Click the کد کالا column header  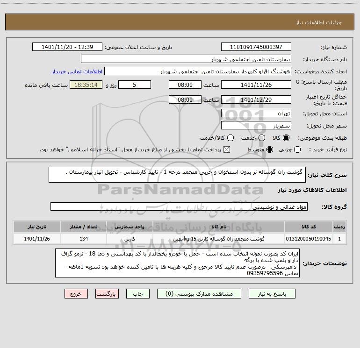(x=309, y=227)
